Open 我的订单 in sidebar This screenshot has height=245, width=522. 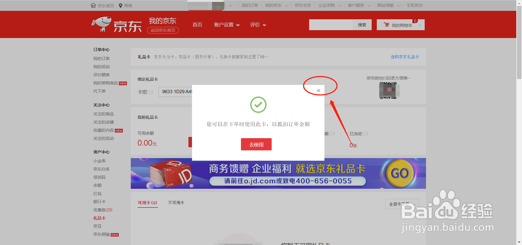coord(101,59)
